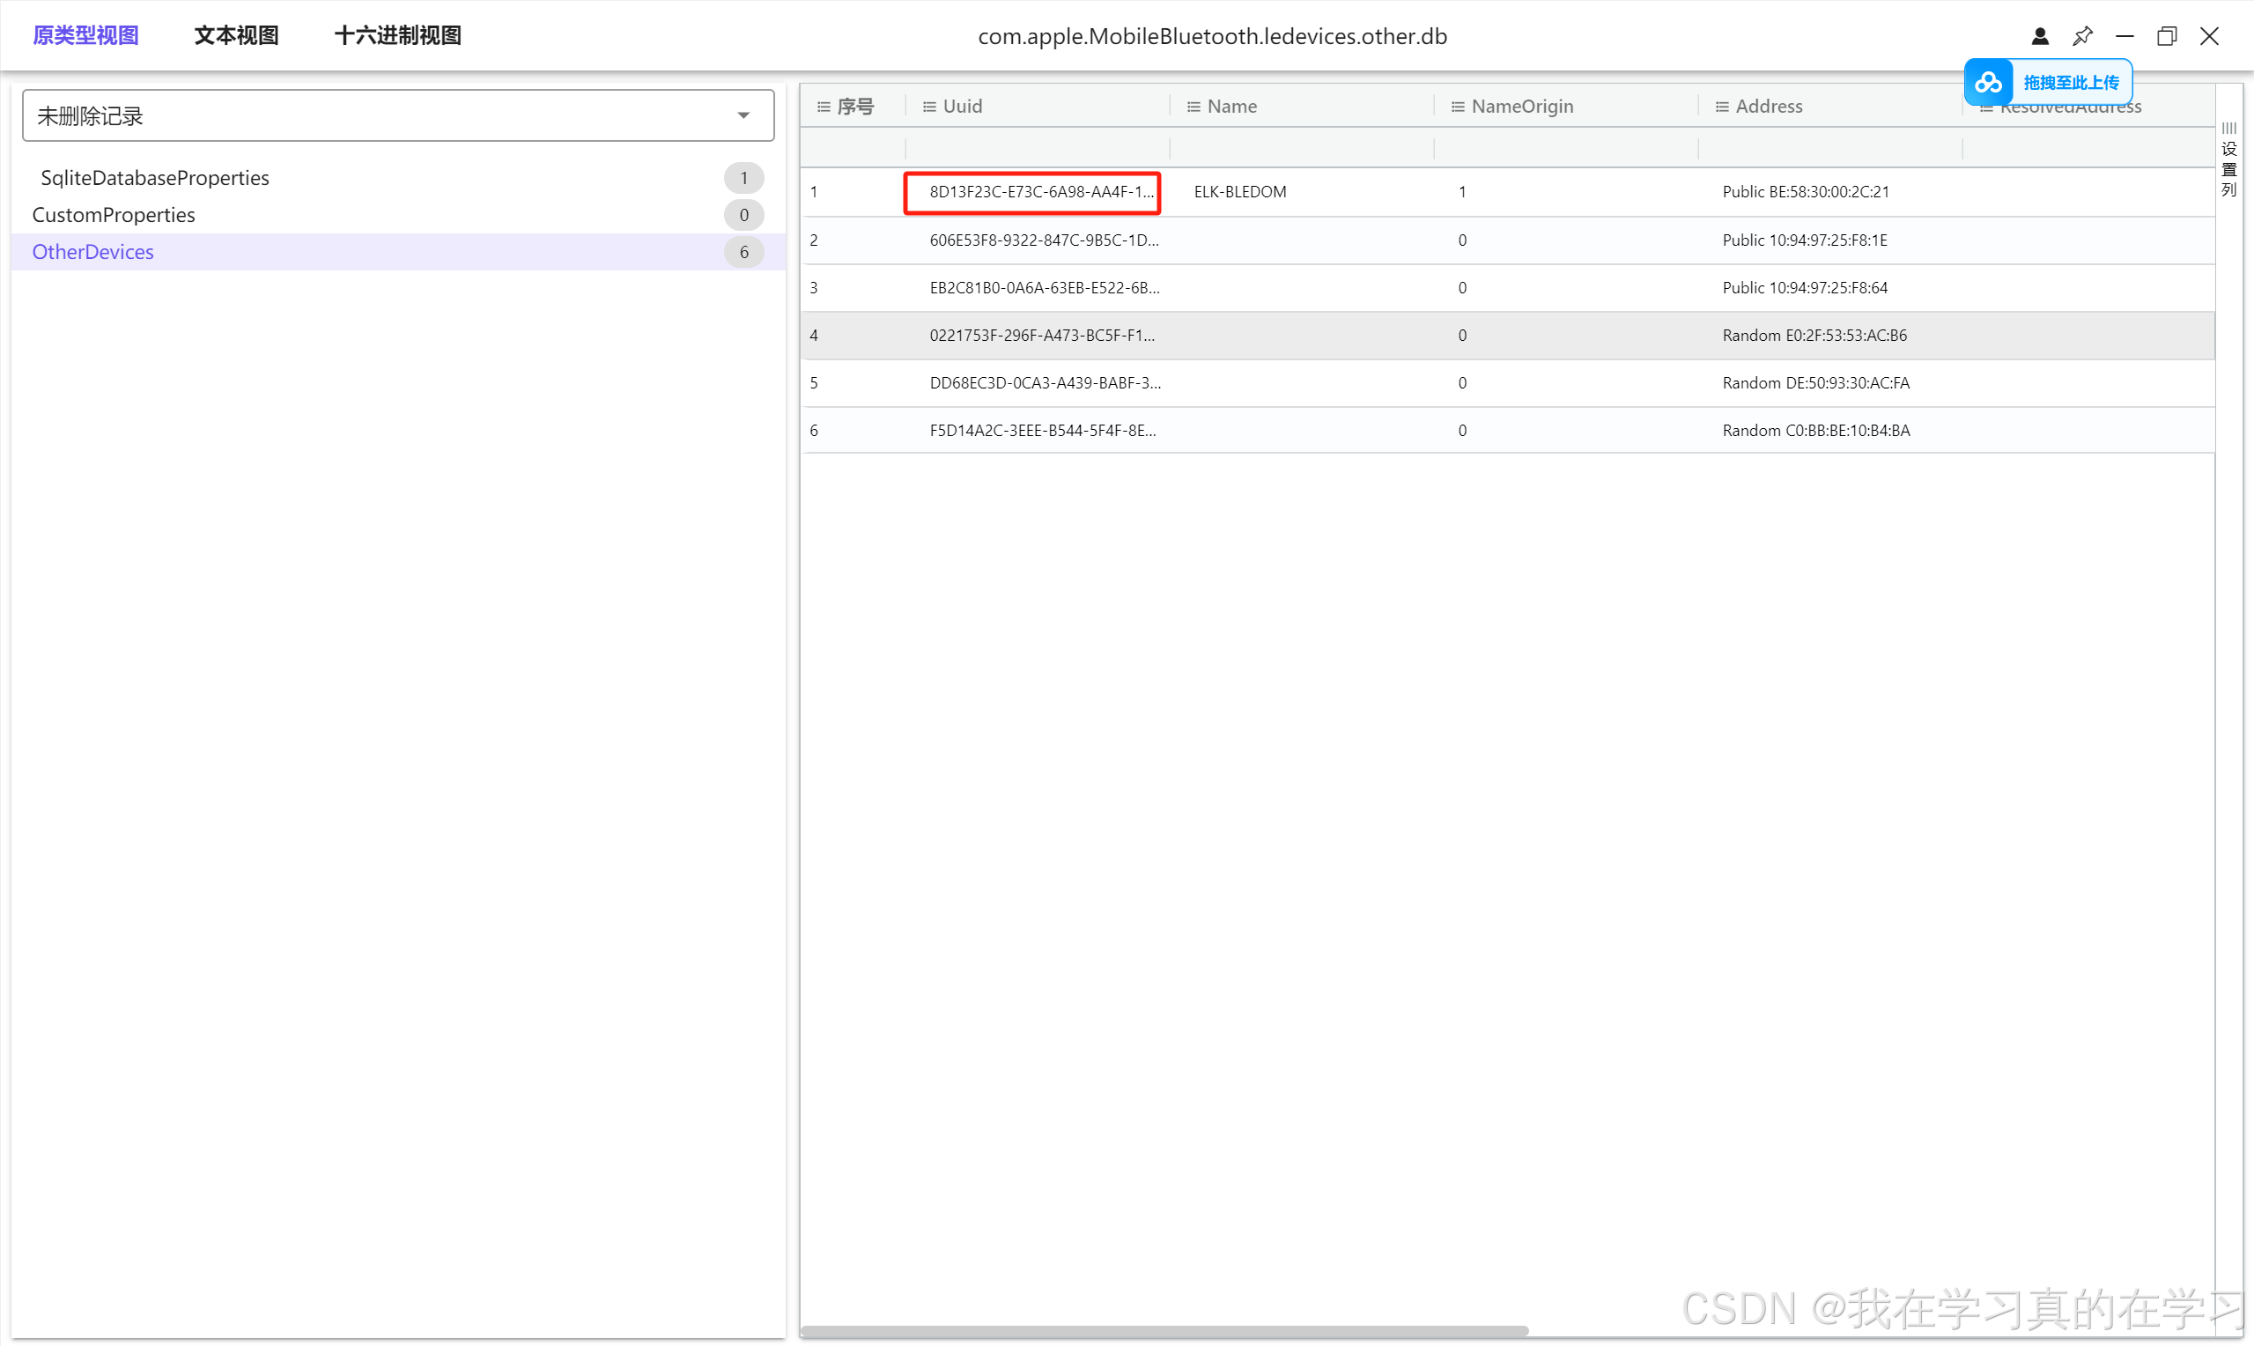Image resolution: width=2254 pixels, height=1346 pixels.
Task: Expand the 未删除记录 dropdown
Action: 743,115
